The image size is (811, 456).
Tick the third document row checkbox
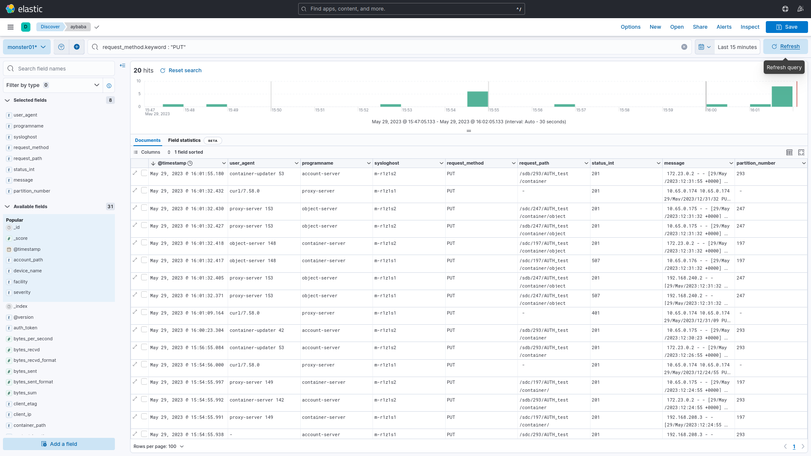tap(144, 208)
